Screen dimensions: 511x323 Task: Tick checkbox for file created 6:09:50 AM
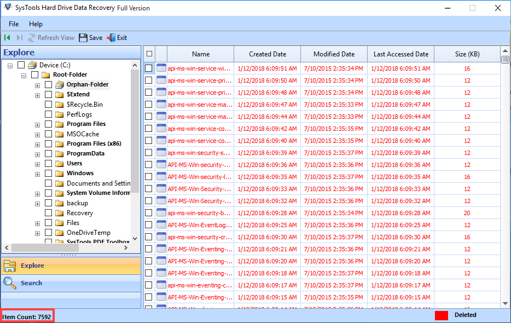149,80
